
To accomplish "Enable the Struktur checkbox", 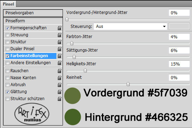I will click(7, 42).
